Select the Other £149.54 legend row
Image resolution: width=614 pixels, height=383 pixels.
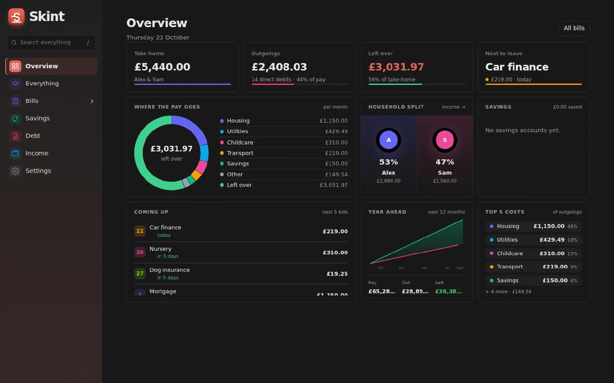click(284, 174)
